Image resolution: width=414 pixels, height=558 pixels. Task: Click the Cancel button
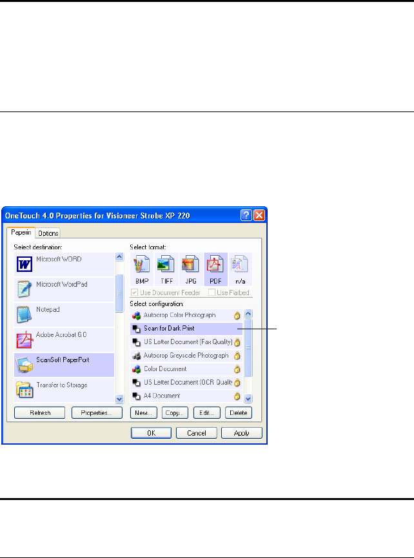point(197,433)
